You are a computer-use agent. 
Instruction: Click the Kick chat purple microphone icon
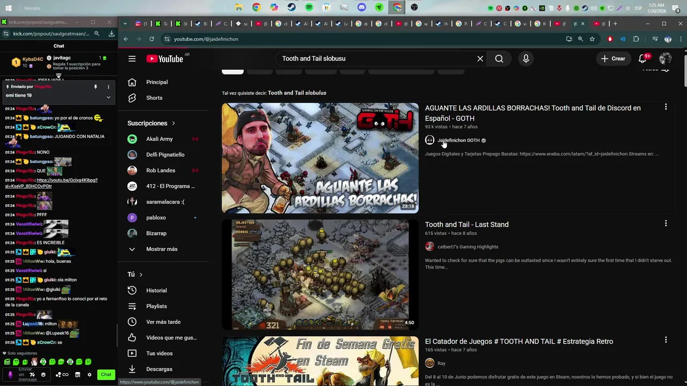[10, 374]
